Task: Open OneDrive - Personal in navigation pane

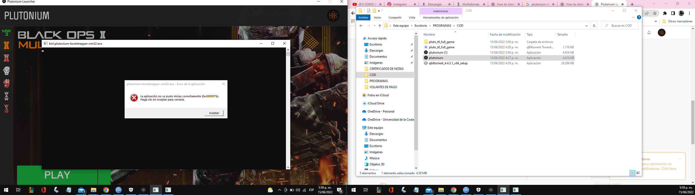Action: 381,111
